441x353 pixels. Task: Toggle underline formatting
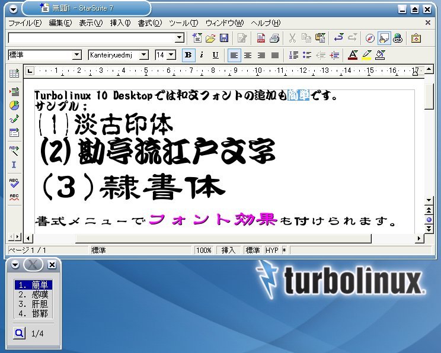[215, 55]
